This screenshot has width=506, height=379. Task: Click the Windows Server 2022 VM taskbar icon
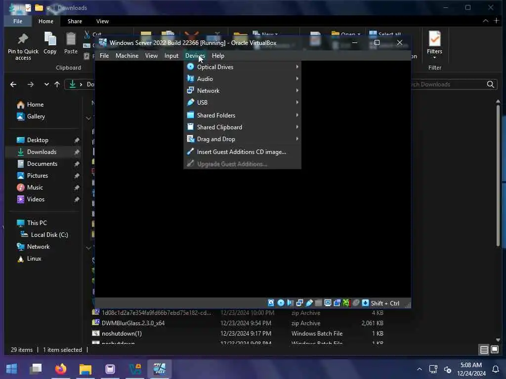click(160, 369)
